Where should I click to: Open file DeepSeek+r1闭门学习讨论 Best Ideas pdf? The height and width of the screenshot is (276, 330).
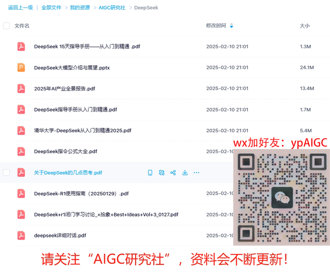[106, 214]
